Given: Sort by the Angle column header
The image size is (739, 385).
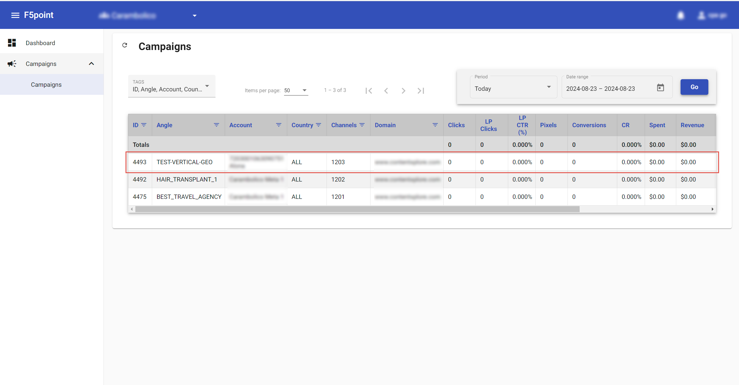Looking at the screenshot, I should pyautogui.click(x=164, y=125).
